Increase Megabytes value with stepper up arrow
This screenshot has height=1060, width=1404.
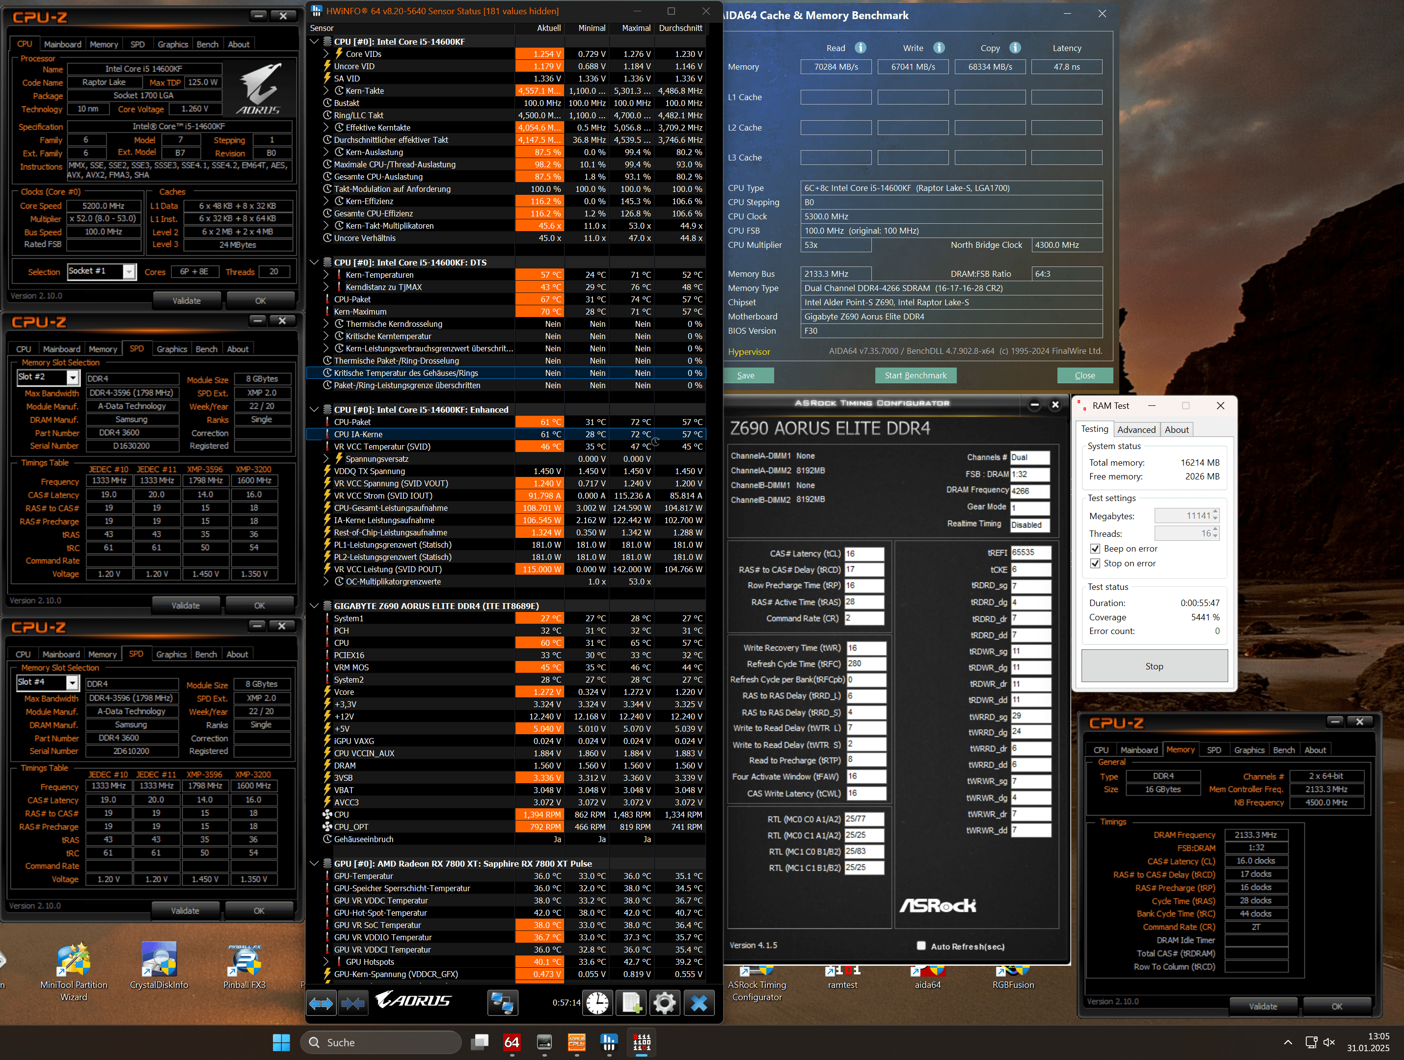[1215, 512]
